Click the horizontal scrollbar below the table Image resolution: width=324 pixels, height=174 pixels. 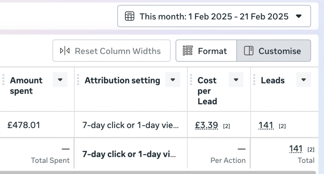[x=158, y=172]
